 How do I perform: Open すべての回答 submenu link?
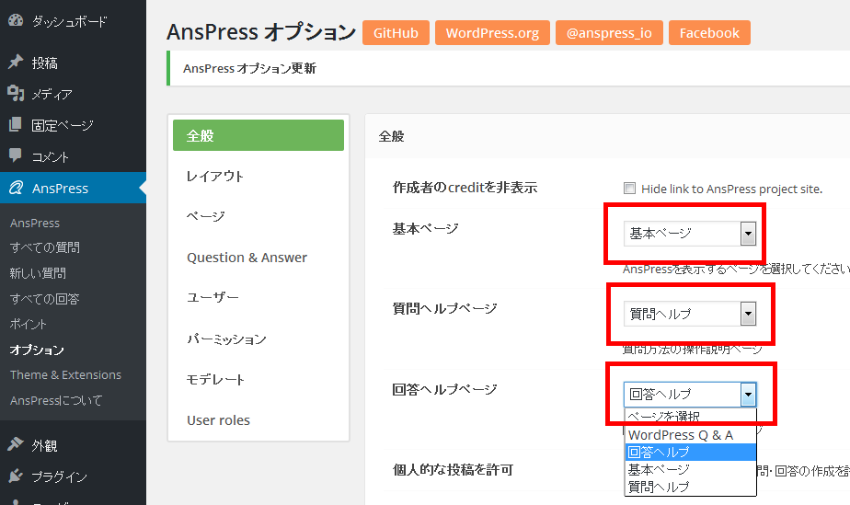click(44, 299)
